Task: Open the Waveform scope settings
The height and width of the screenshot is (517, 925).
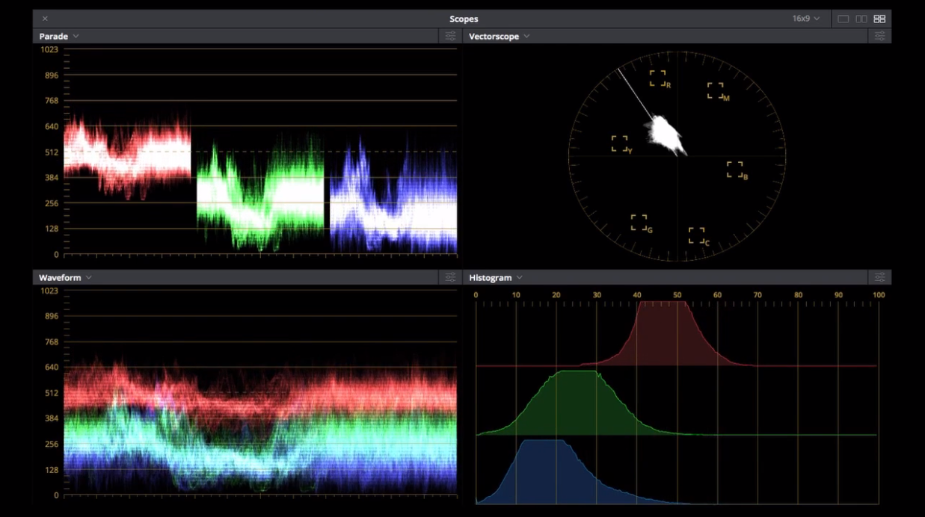Action: click(451, 276)
